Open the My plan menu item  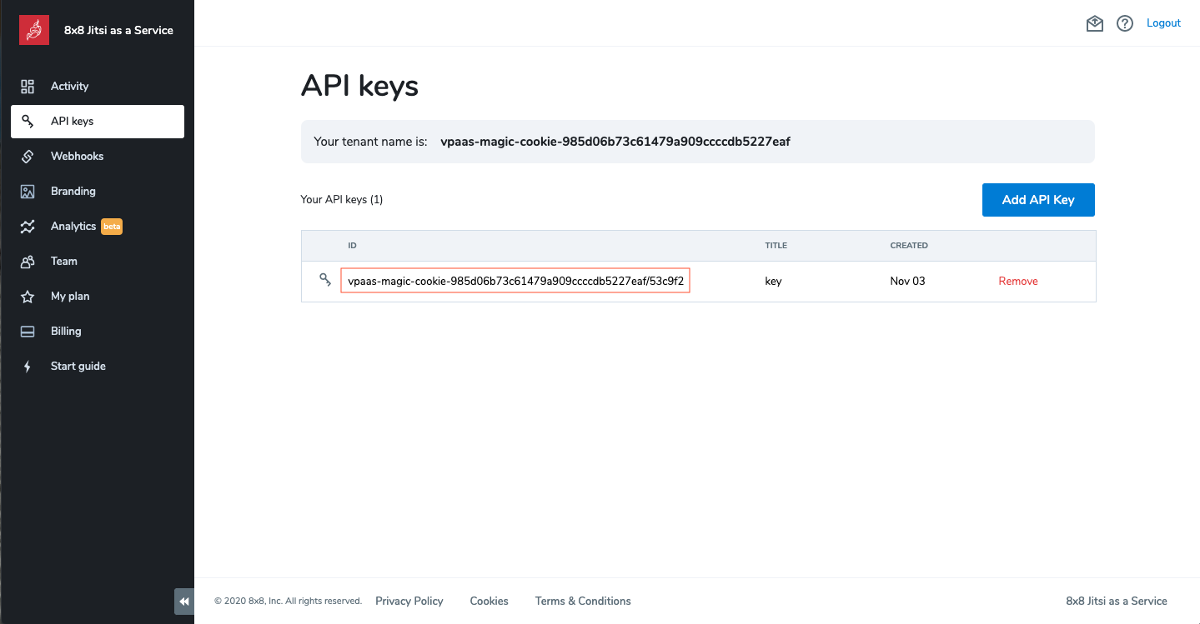(98, 297)
